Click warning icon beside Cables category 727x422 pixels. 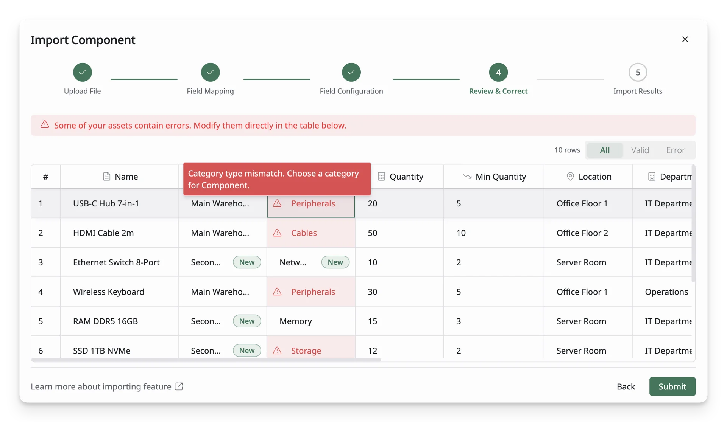coord(277,233)
